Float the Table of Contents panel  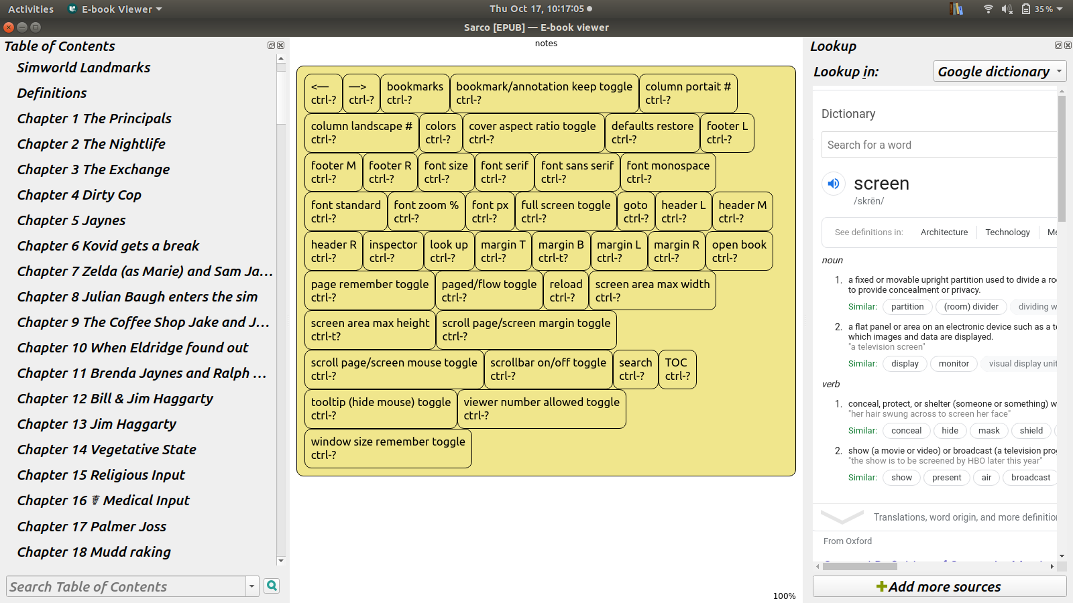(271, 46)
